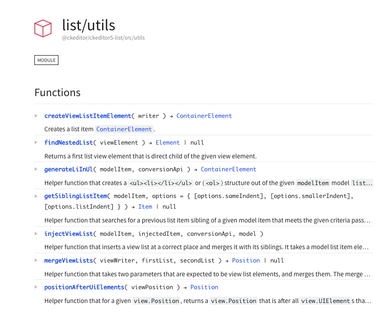384x315 pixels.
Task: Expand the injectViewList function details
Action: 36,233
